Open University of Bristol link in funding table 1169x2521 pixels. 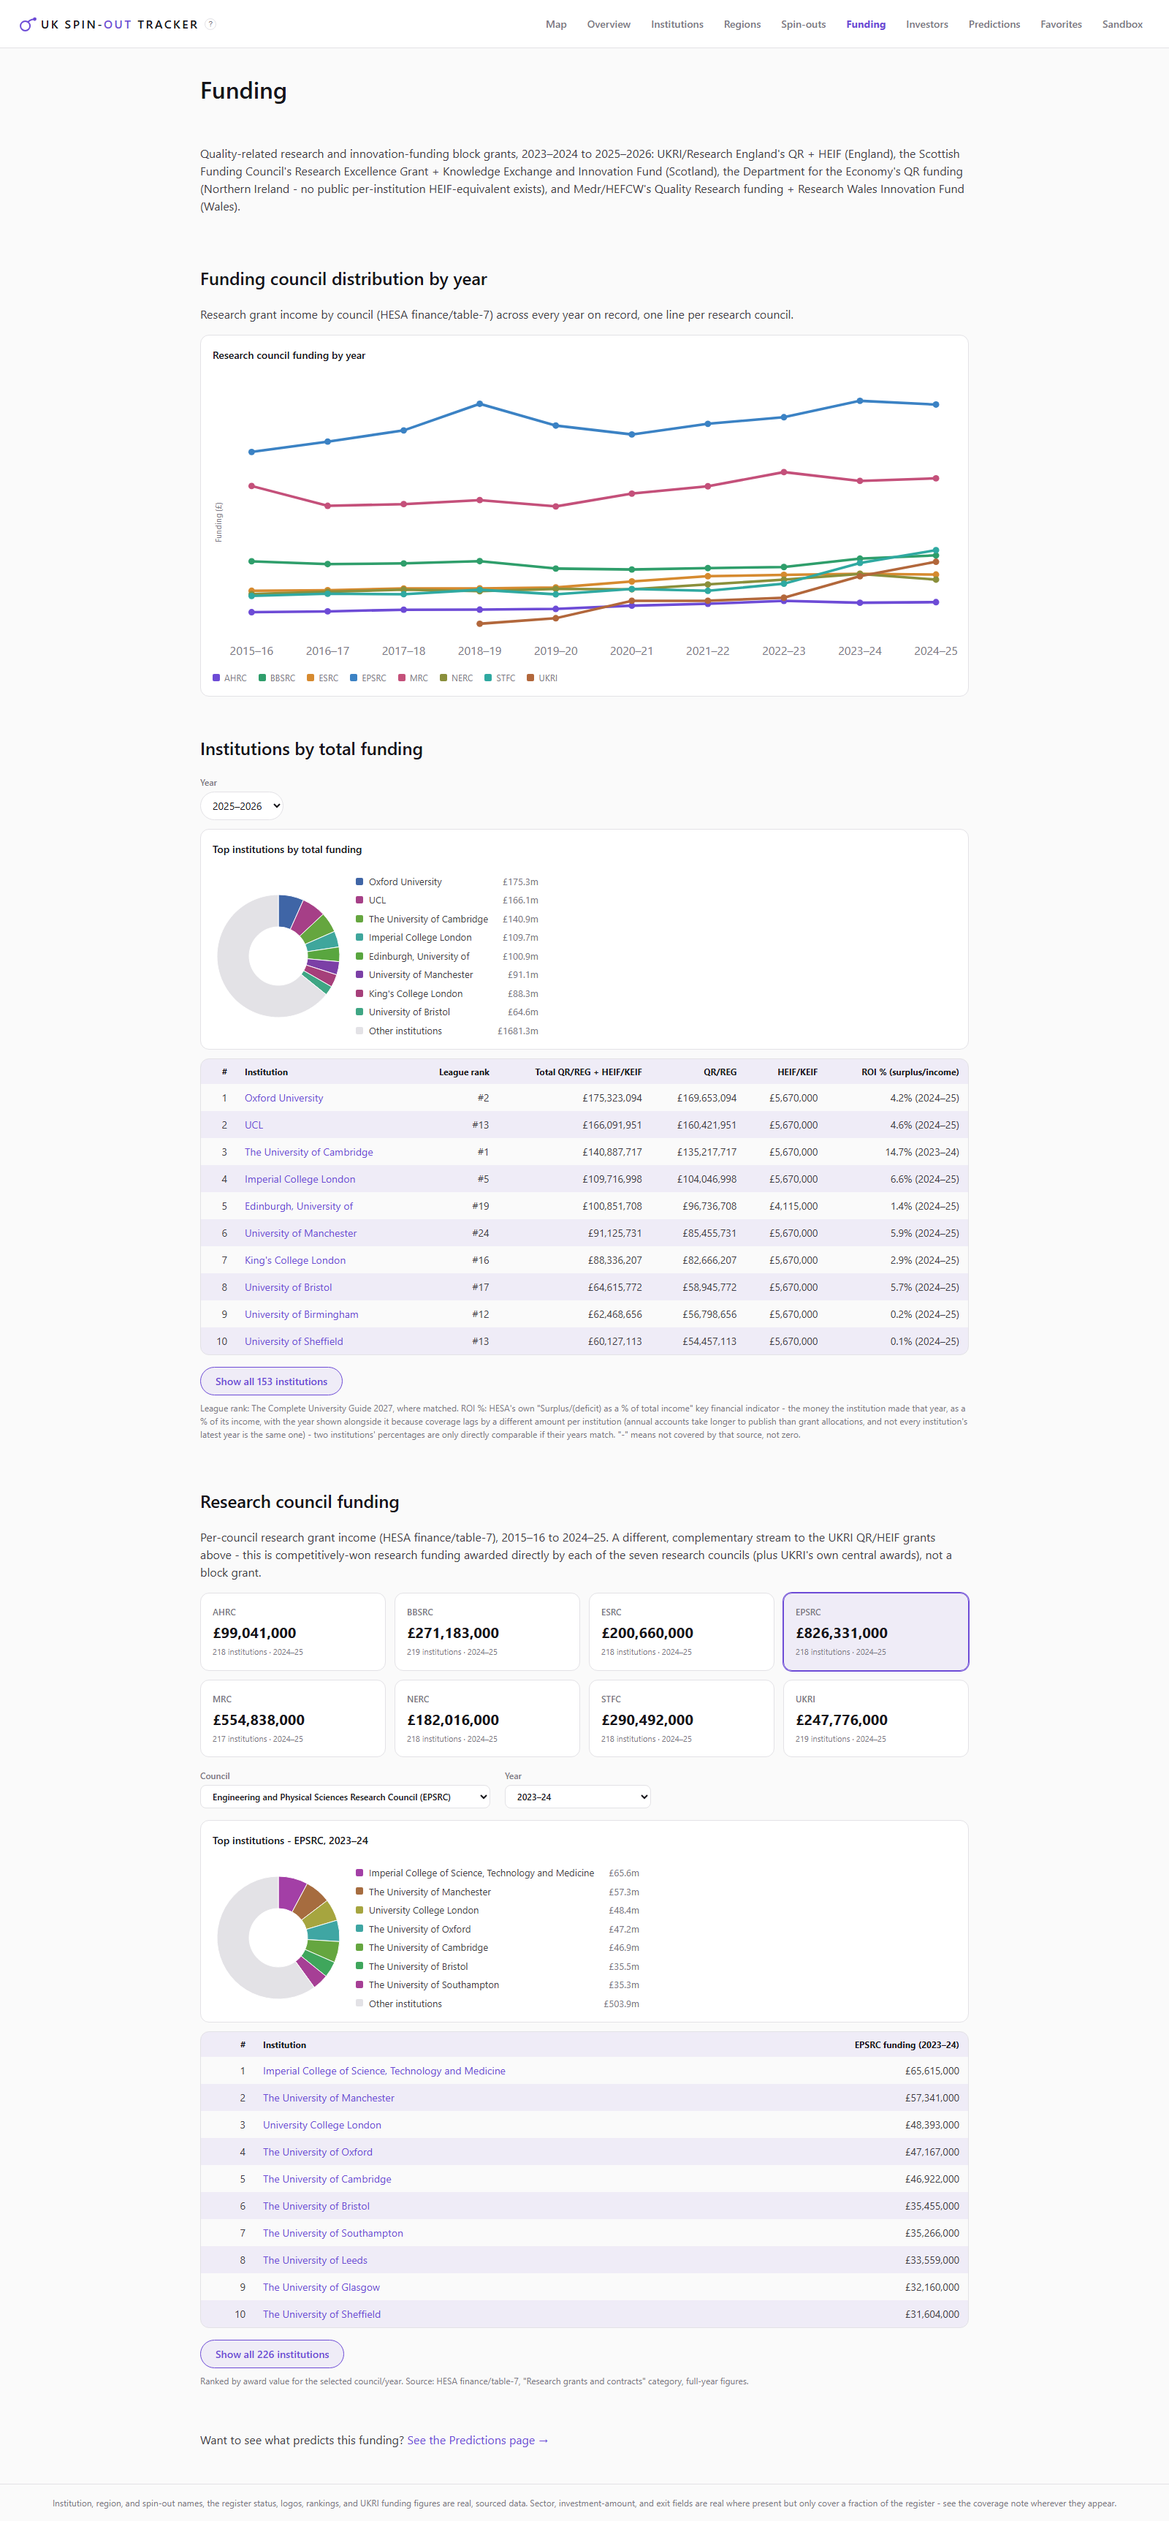[x=288, y=1288]
